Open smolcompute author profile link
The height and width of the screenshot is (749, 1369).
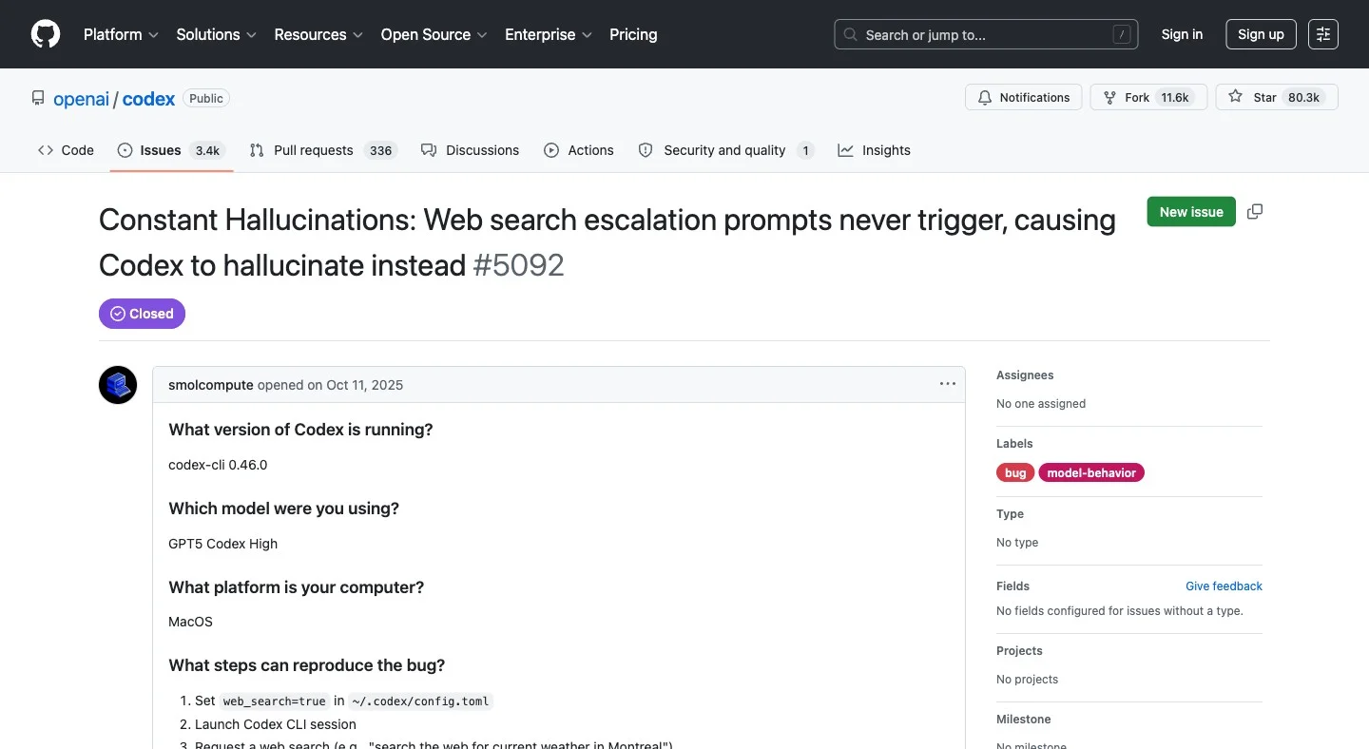click(211, 385)
